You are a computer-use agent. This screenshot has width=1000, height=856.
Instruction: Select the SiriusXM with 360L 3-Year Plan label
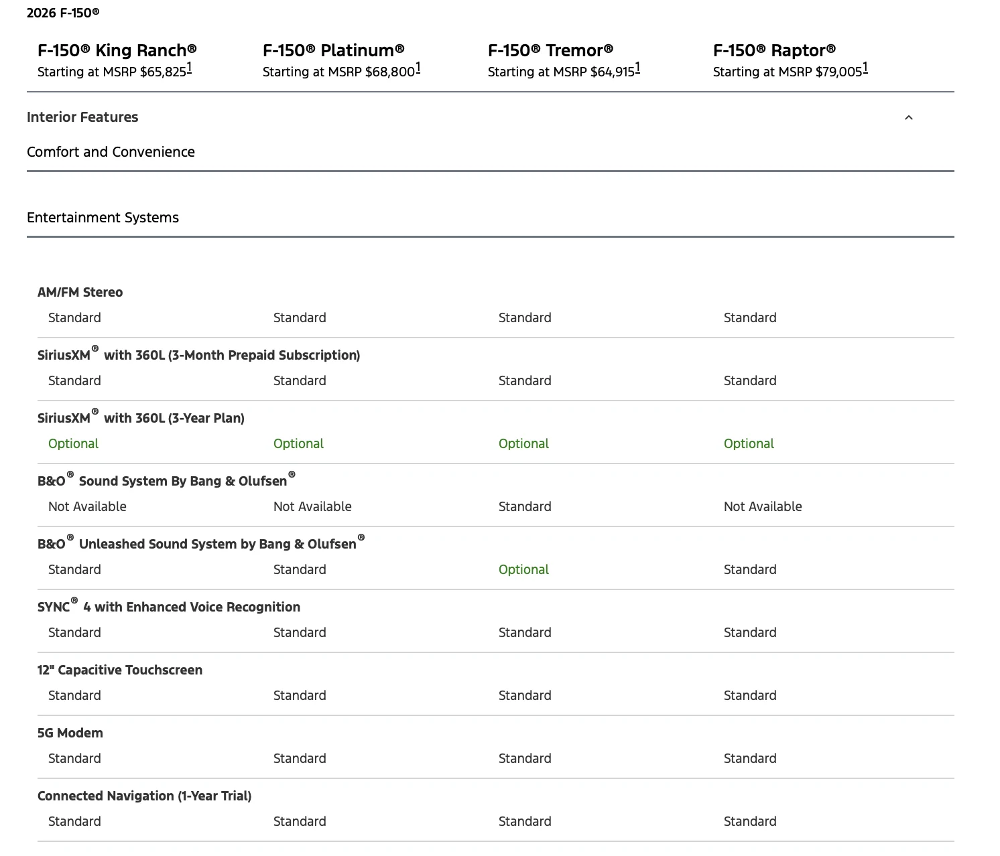coord(141,417)
